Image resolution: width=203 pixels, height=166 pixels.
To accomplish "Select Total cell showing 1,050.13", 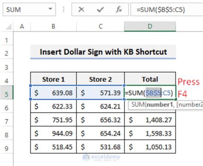I will coord(150,147).
